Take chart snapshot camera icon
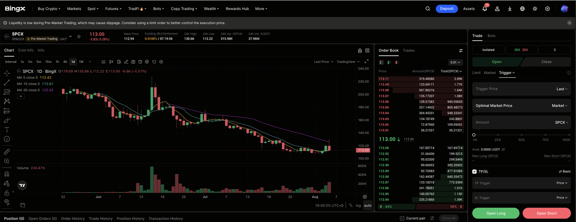The height and width of the screenshot is (222, 576). pos(133,62)
